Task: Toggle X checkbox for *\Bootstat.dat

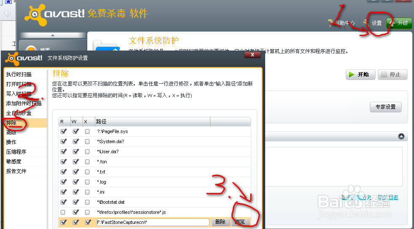Action: (87, 202)
